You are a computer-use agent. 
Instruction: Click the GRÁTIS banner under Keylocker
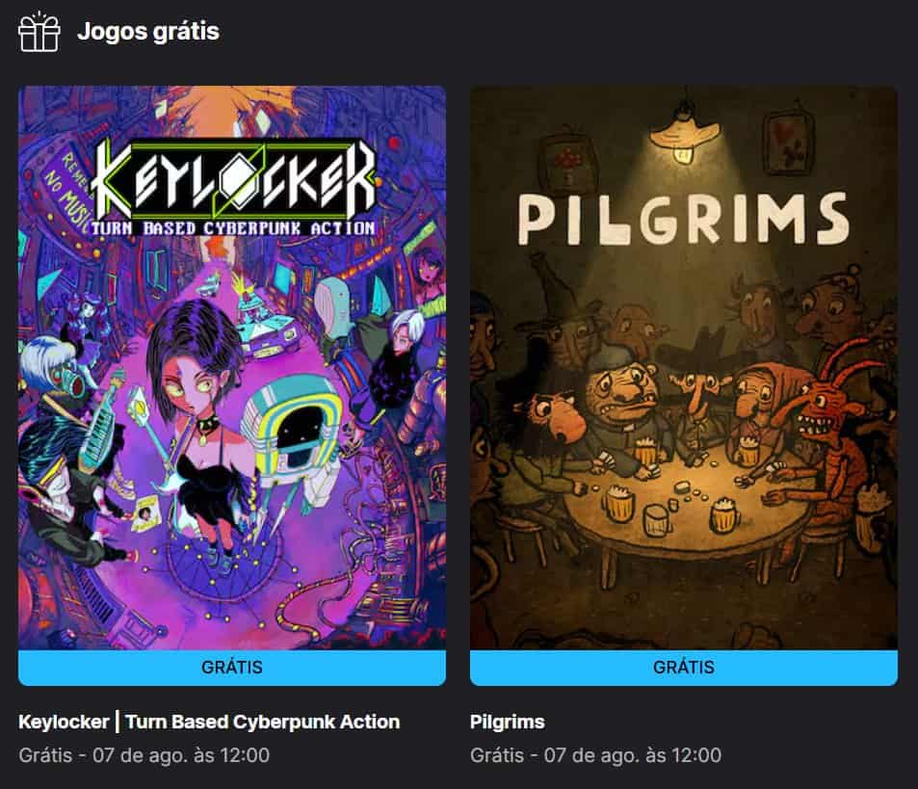point(232,668)
